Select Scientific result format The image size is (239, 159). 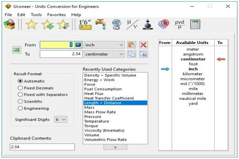tap(30, 101)
